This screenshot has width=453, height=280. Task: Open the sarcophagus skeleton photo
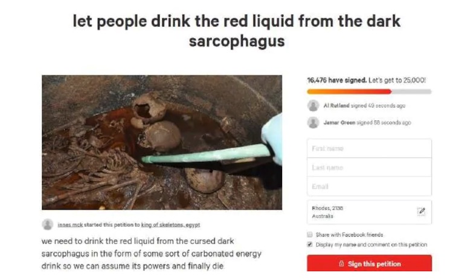[162, 142]
